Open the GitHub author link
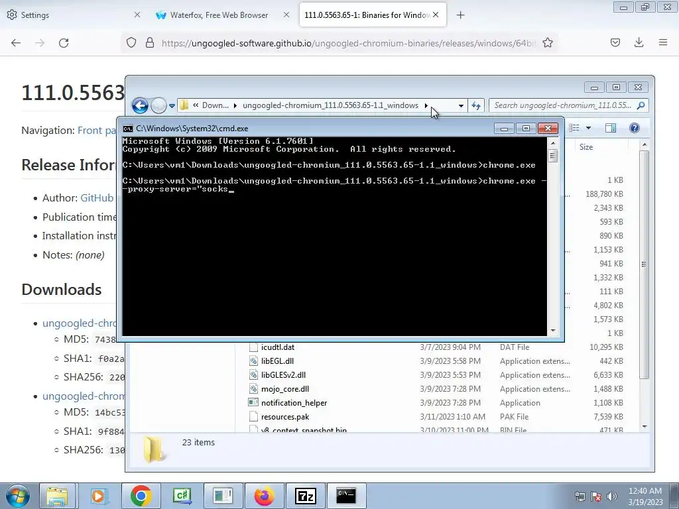This screenshot has width=679, height=509. 97,198
